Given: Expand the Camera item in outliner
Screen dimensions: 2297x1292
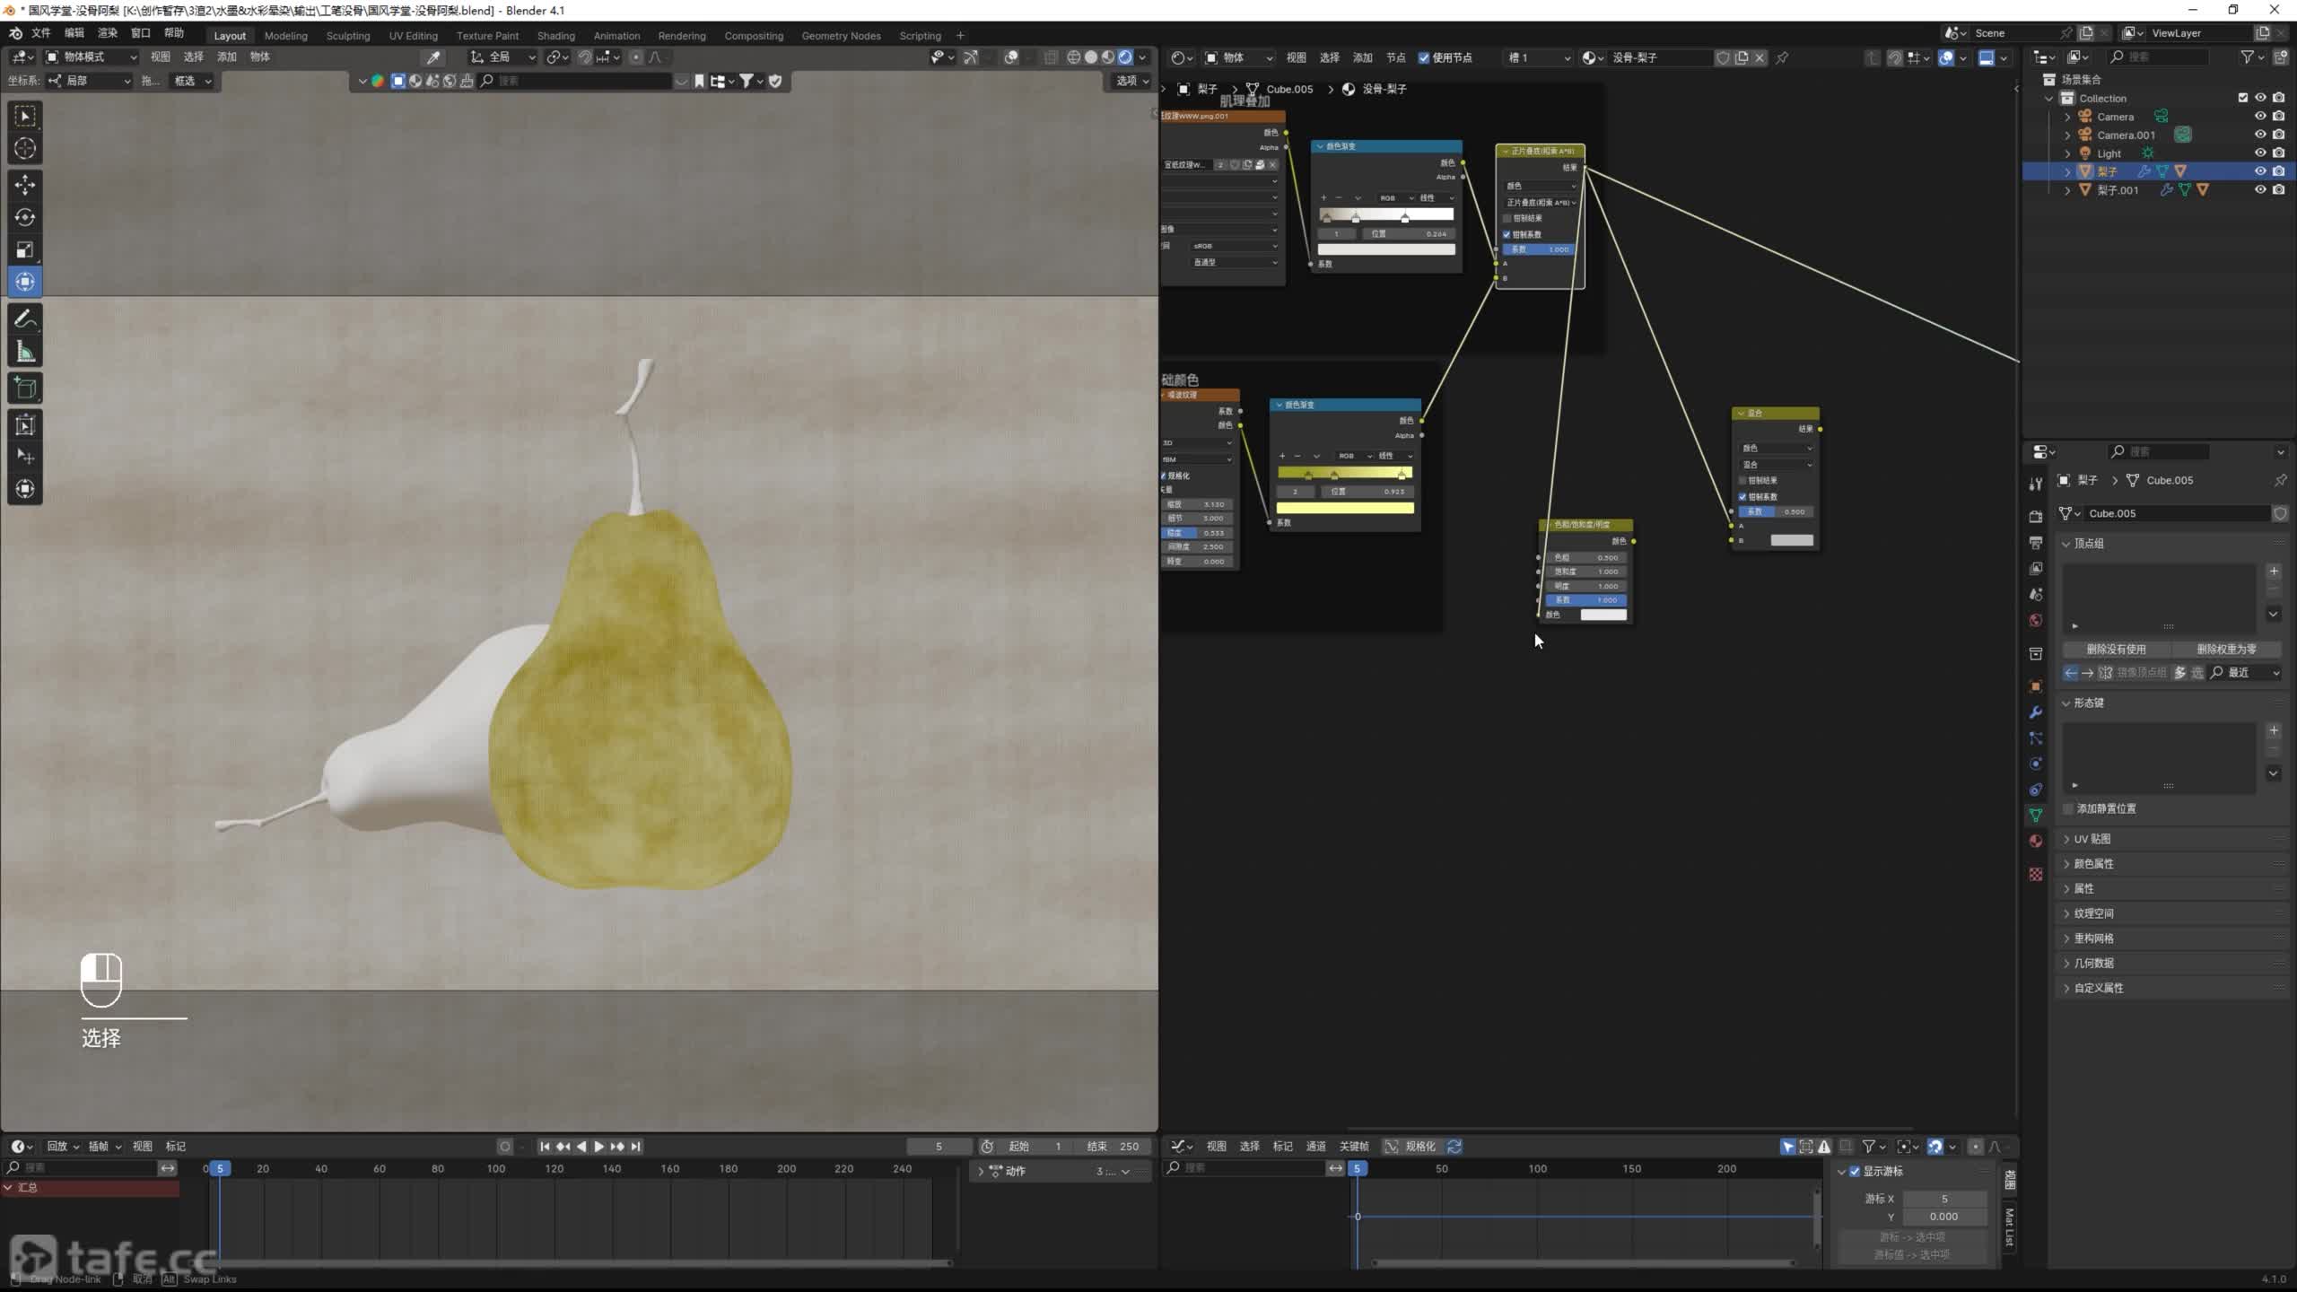Looking at the screenshot, I should tap(2067, 117).
